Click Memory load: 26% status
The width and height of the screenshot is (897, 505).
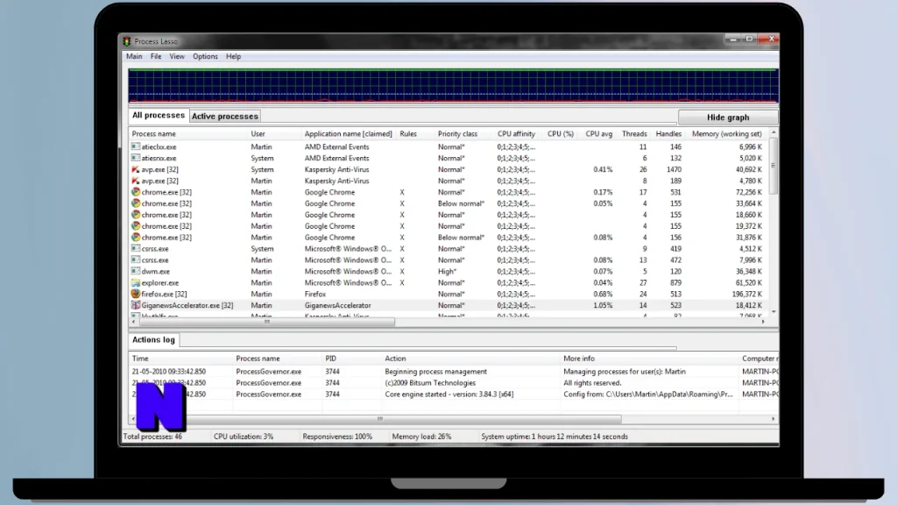click(x=421, y=437)
